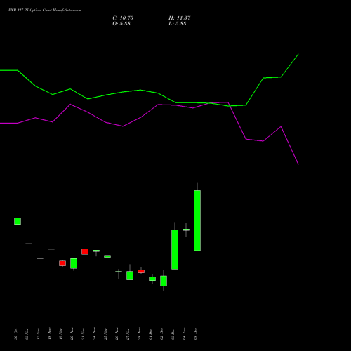
Task: Click the purple indicator line's final low point
Action: point(298,164)
